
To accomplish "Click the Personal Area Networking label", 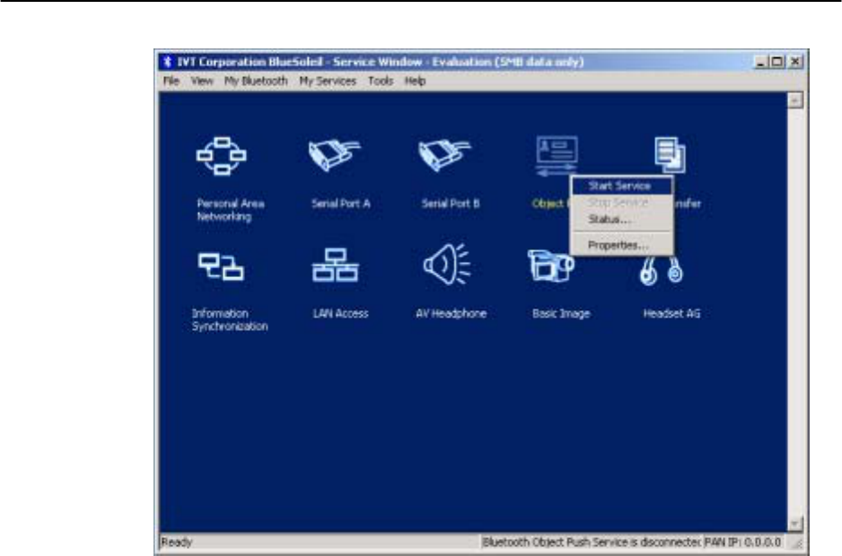I will (x=231, y=210).
